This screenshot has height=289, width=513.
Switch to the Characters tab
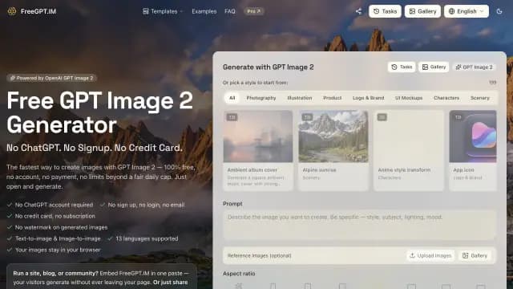[x=446, y=98]
